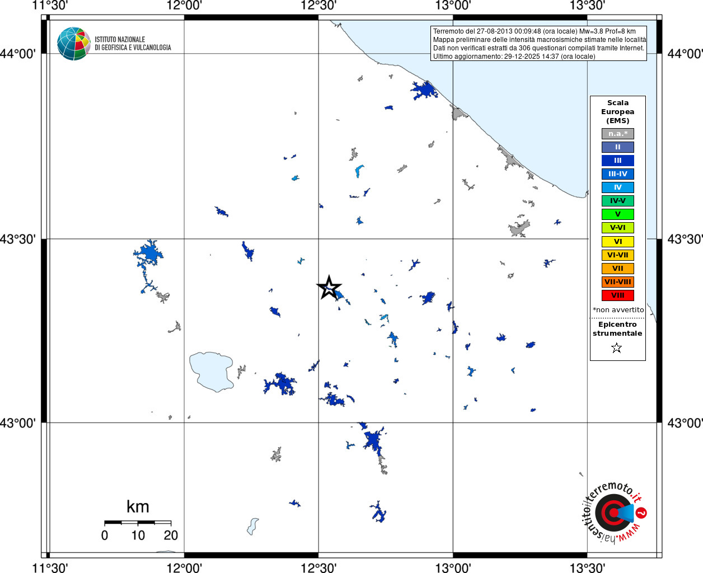Select the n.a. gray legend swatch
This screenshot has height=573, width=703.
click(618, 134)
